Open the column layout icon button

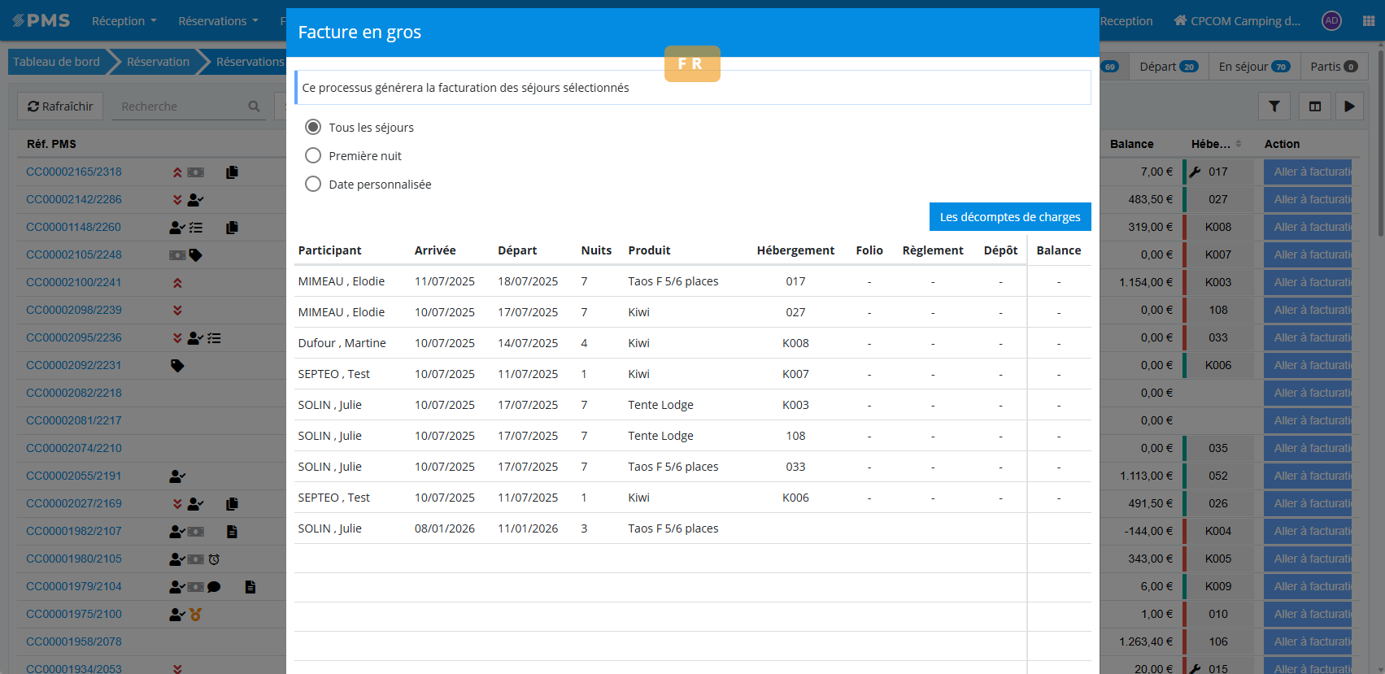[x=1315, y=107]
